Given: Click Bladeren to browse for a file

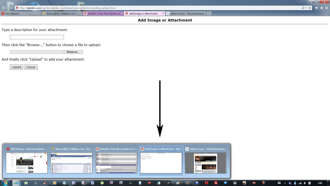Looking at the screenshot, I should tap(73, 52).
